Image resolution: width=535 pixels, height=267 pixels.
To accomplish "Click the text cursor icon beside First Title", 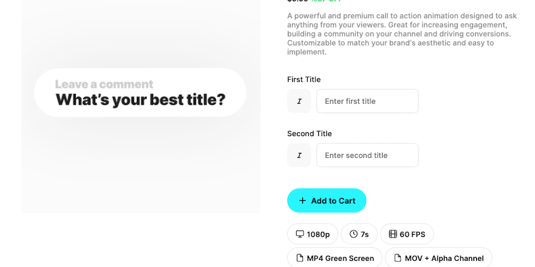I will tap(299, 101).
